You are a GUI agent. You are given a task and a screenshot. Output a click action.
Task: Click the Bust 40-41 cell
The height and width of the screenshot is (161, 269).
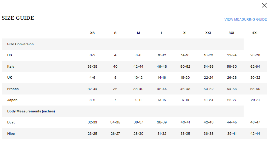click(x=185, y=122)
